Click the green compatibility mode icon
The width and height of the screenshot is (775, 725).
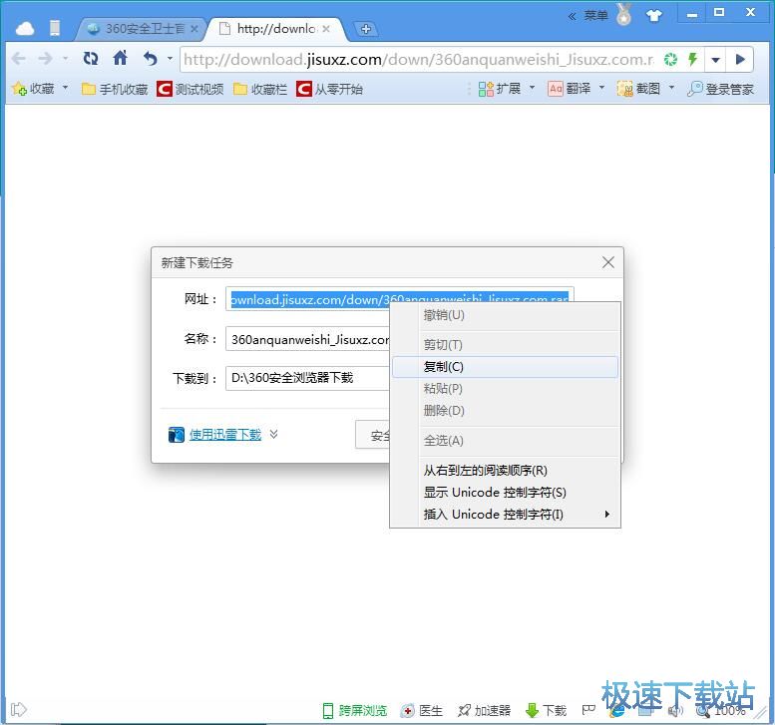click(x=670, y=60)
